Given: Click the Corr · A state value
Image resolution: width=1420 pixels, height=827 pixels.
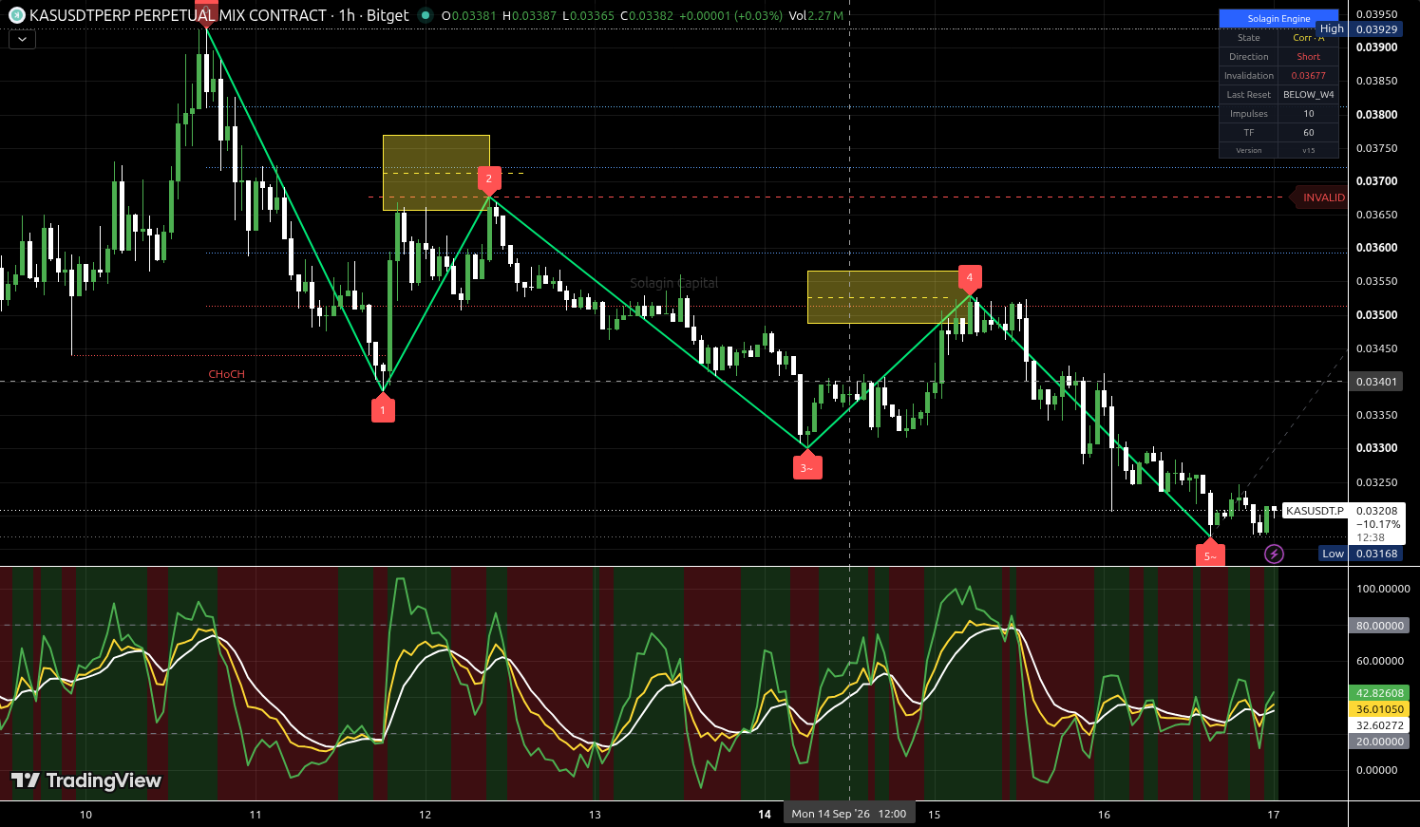Looking at the screenshot, I should click(x=1308, y=38).
